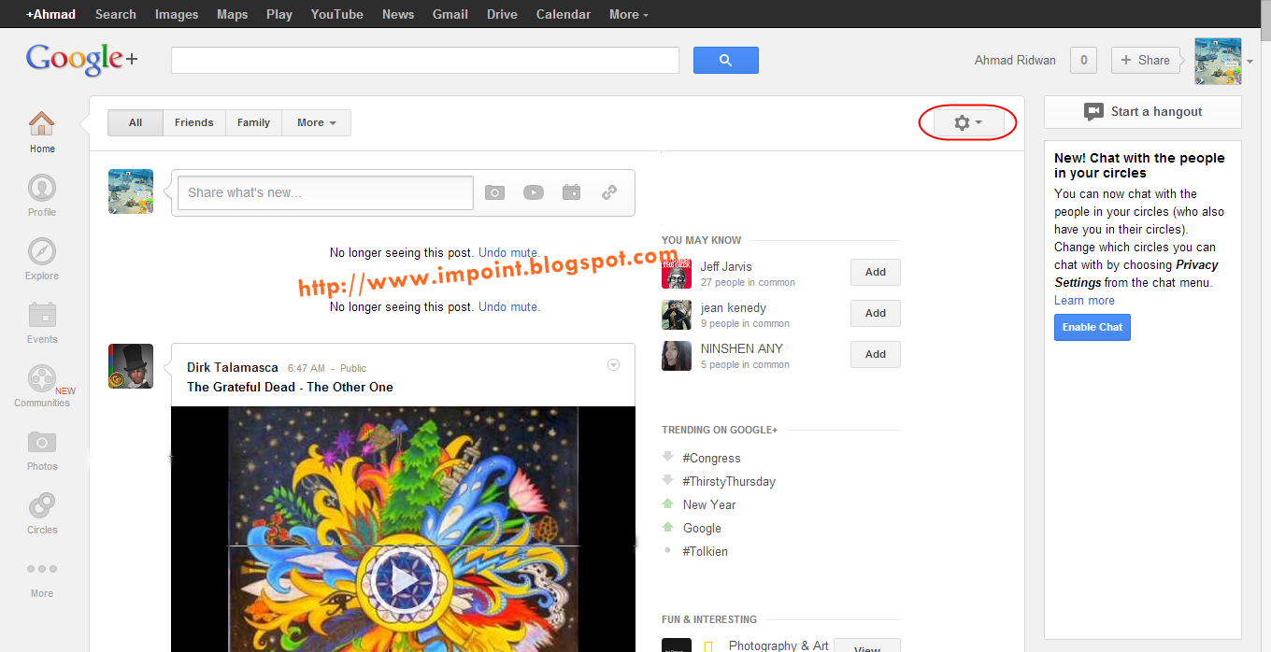Click the + Share button

point(1145,61)
